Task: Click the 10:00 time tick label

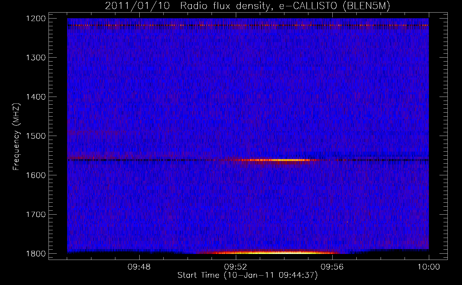Action: coord(429,267)
